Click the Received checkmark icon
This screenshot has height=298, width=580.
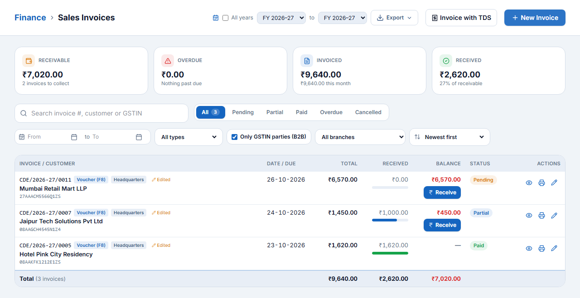tap(446, 61)
